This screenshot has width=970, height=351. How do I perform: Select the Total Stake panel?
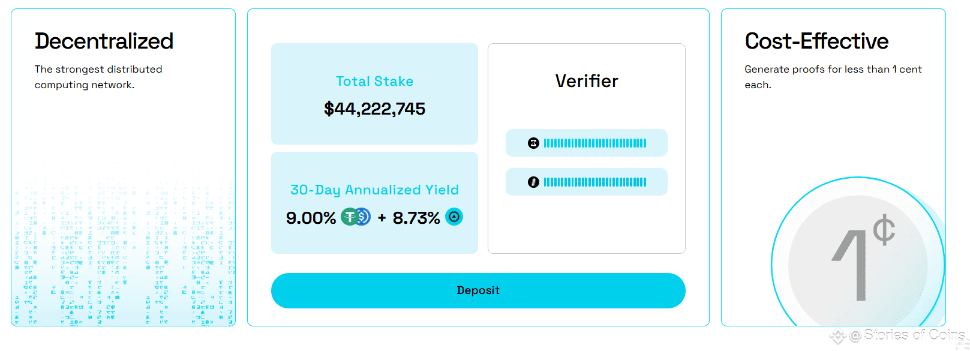(x=374, y=94)
